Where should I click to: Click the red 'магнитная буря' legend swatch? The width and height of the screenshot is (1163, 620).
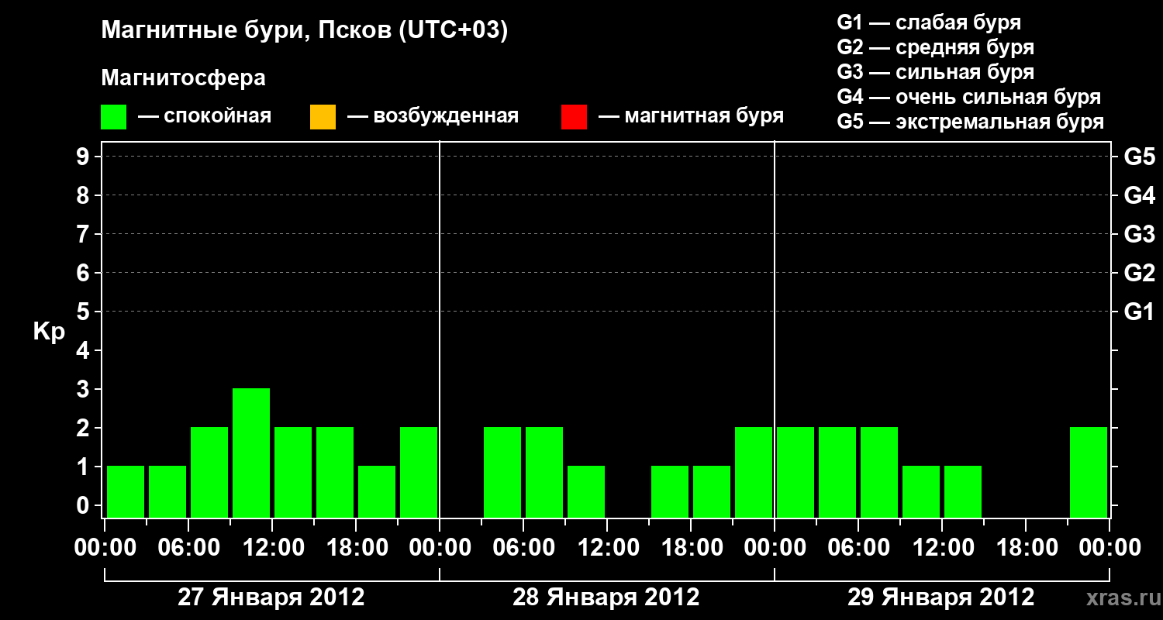point(574,116)
